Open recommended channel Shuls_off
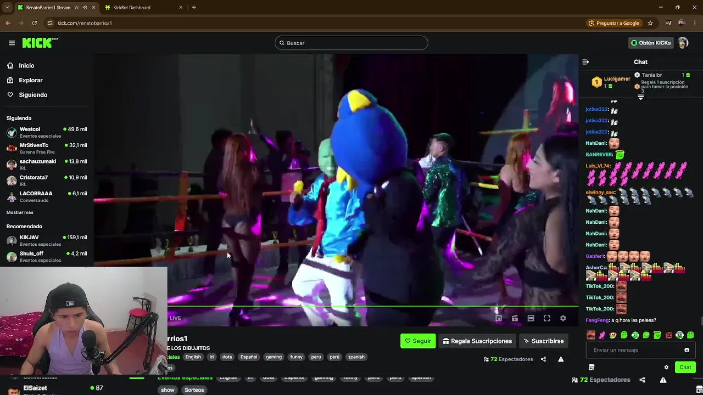The width and height of the screenshot is (703, 395). [x=47, y=256]
